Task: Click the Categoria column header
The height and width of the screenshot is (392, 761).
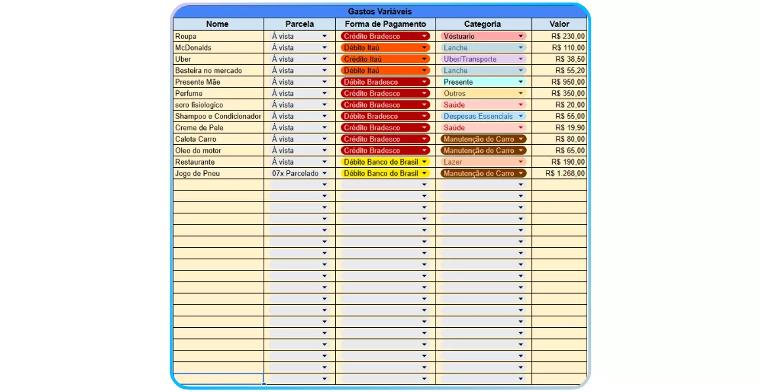Action: [483, 24]
